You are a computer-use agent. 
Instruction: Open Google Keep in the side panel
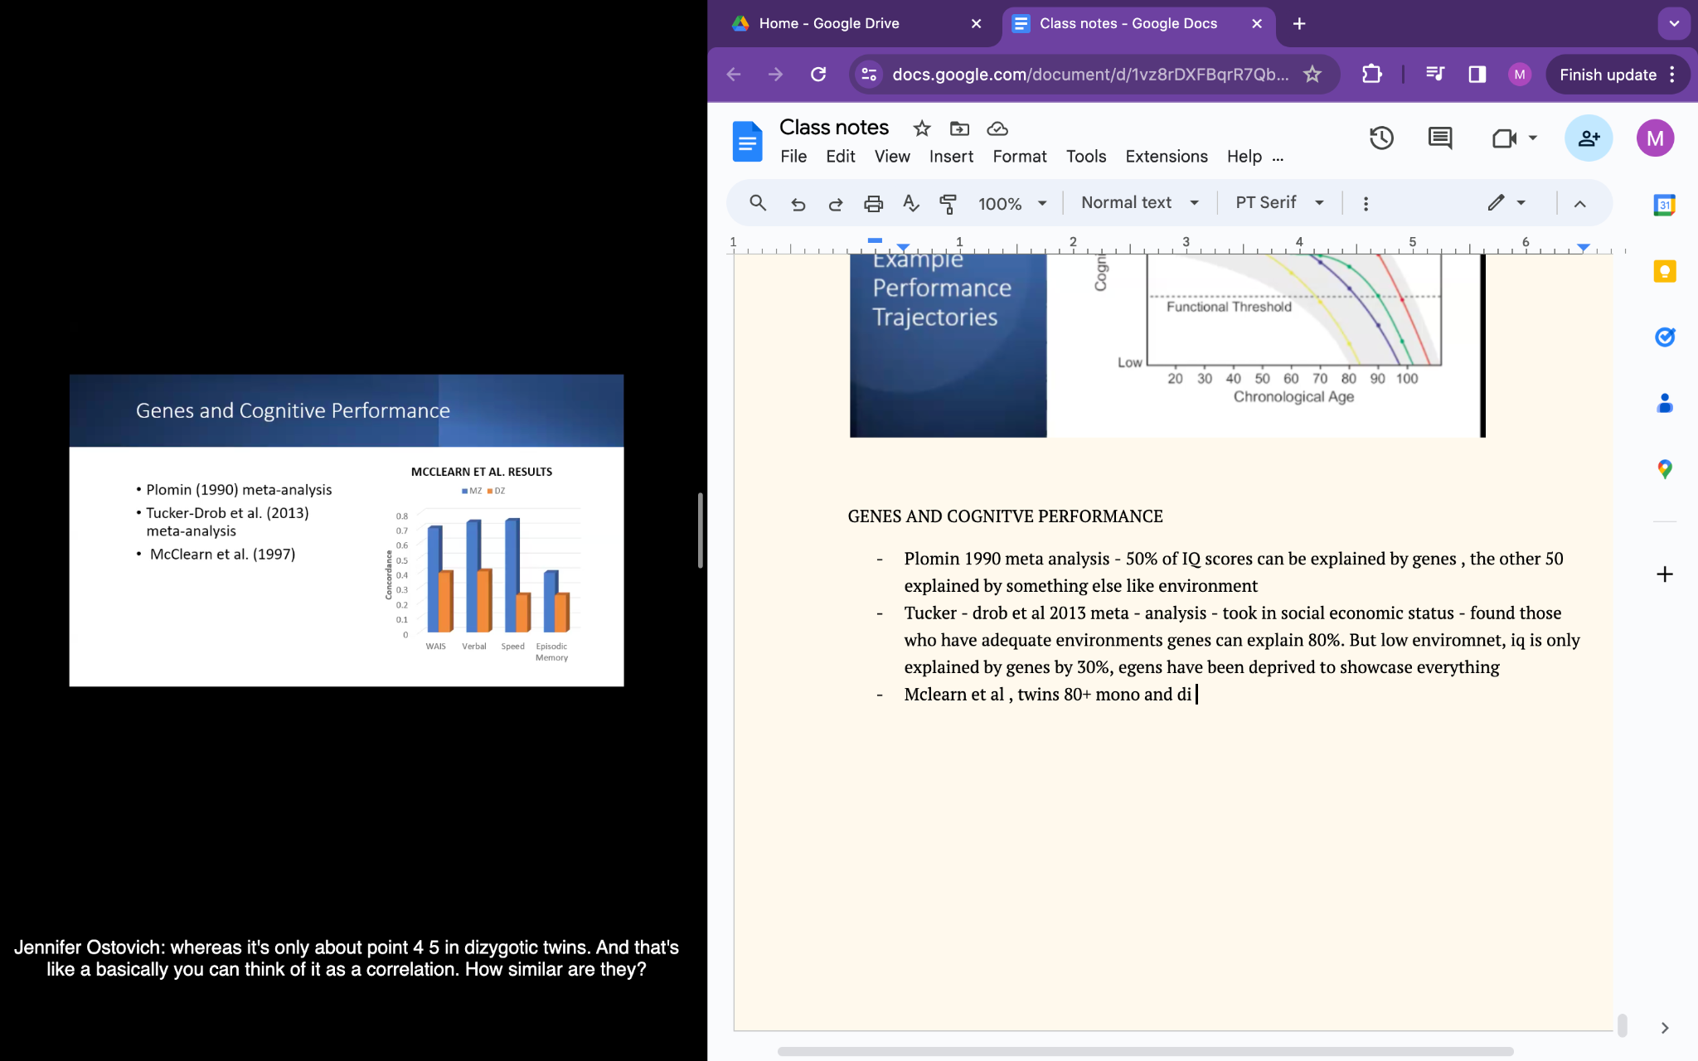coord(1664,272)
